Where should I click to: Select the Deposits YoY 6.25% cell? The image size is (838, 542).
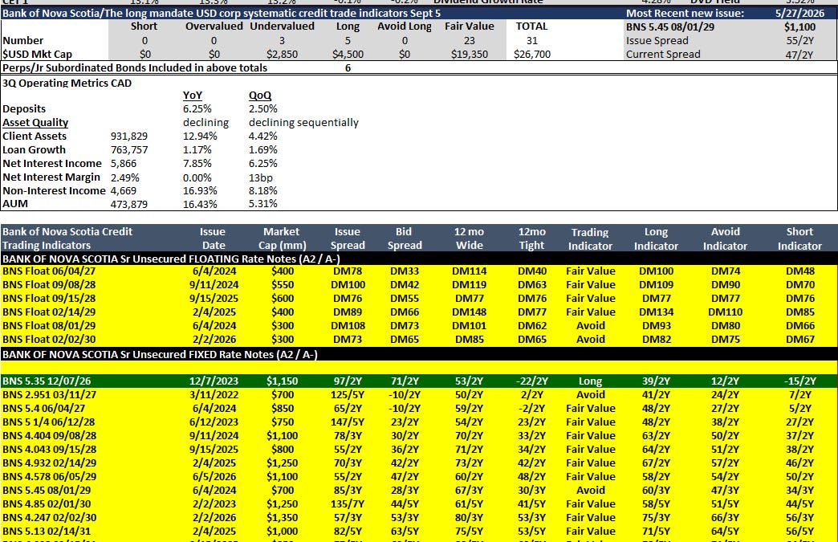tap(197, 108)
